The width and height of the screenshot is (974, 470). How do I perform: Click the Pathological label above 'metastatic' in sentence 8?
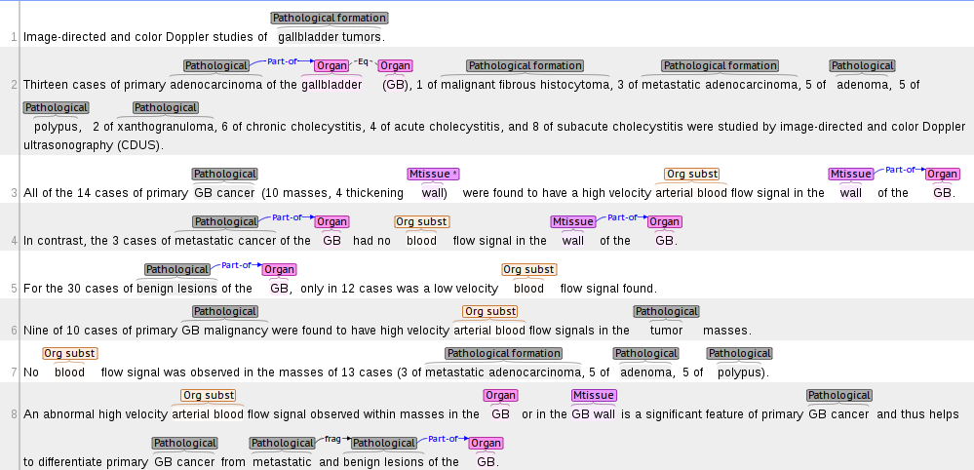[x=282, y=444]
